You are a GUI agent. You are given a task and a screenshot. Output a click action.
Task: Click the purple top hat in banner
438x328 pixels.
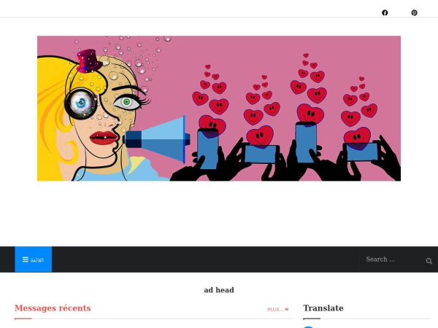click(x=89, y=60)
